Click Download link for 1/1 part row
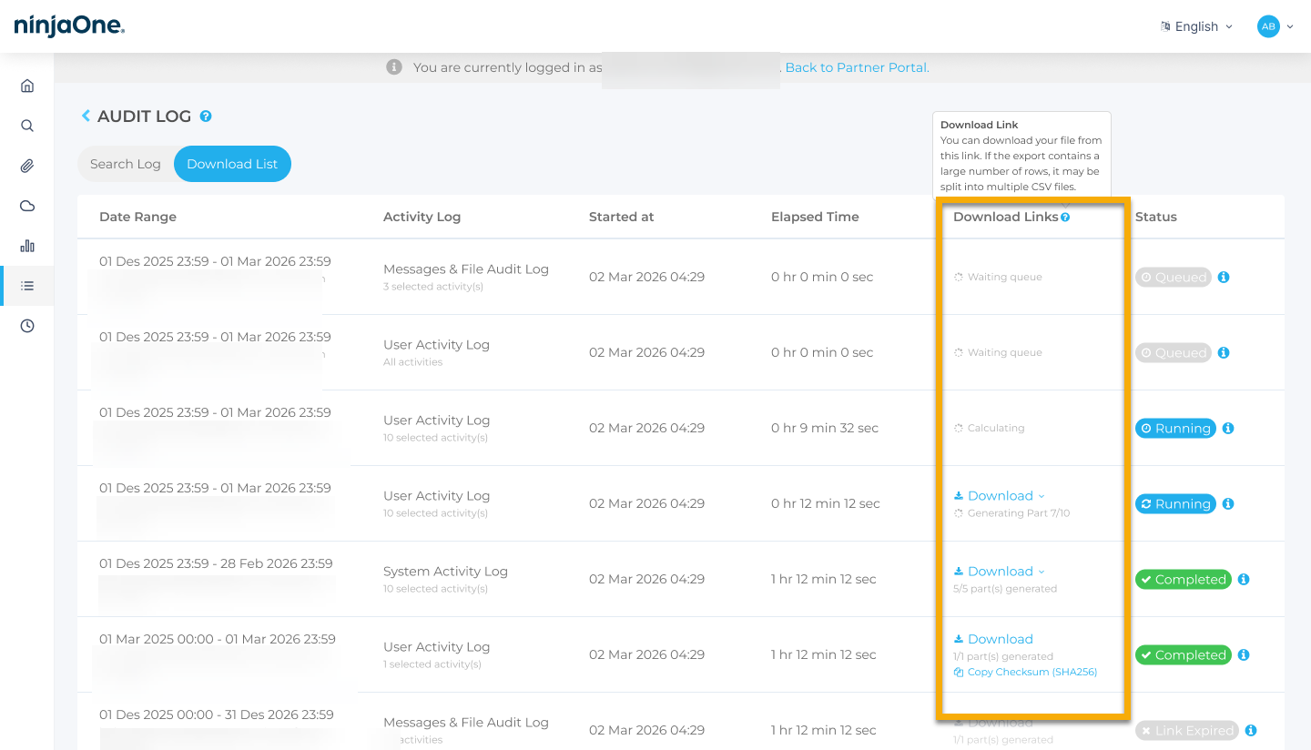Image resolution: width=1311 pixels, height=750 pixels. click(x=993, y=639)
